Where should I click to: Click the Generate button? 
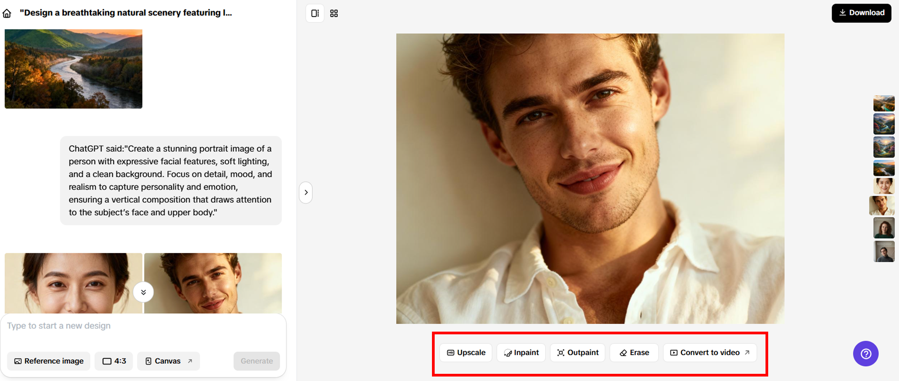[257, 361]
